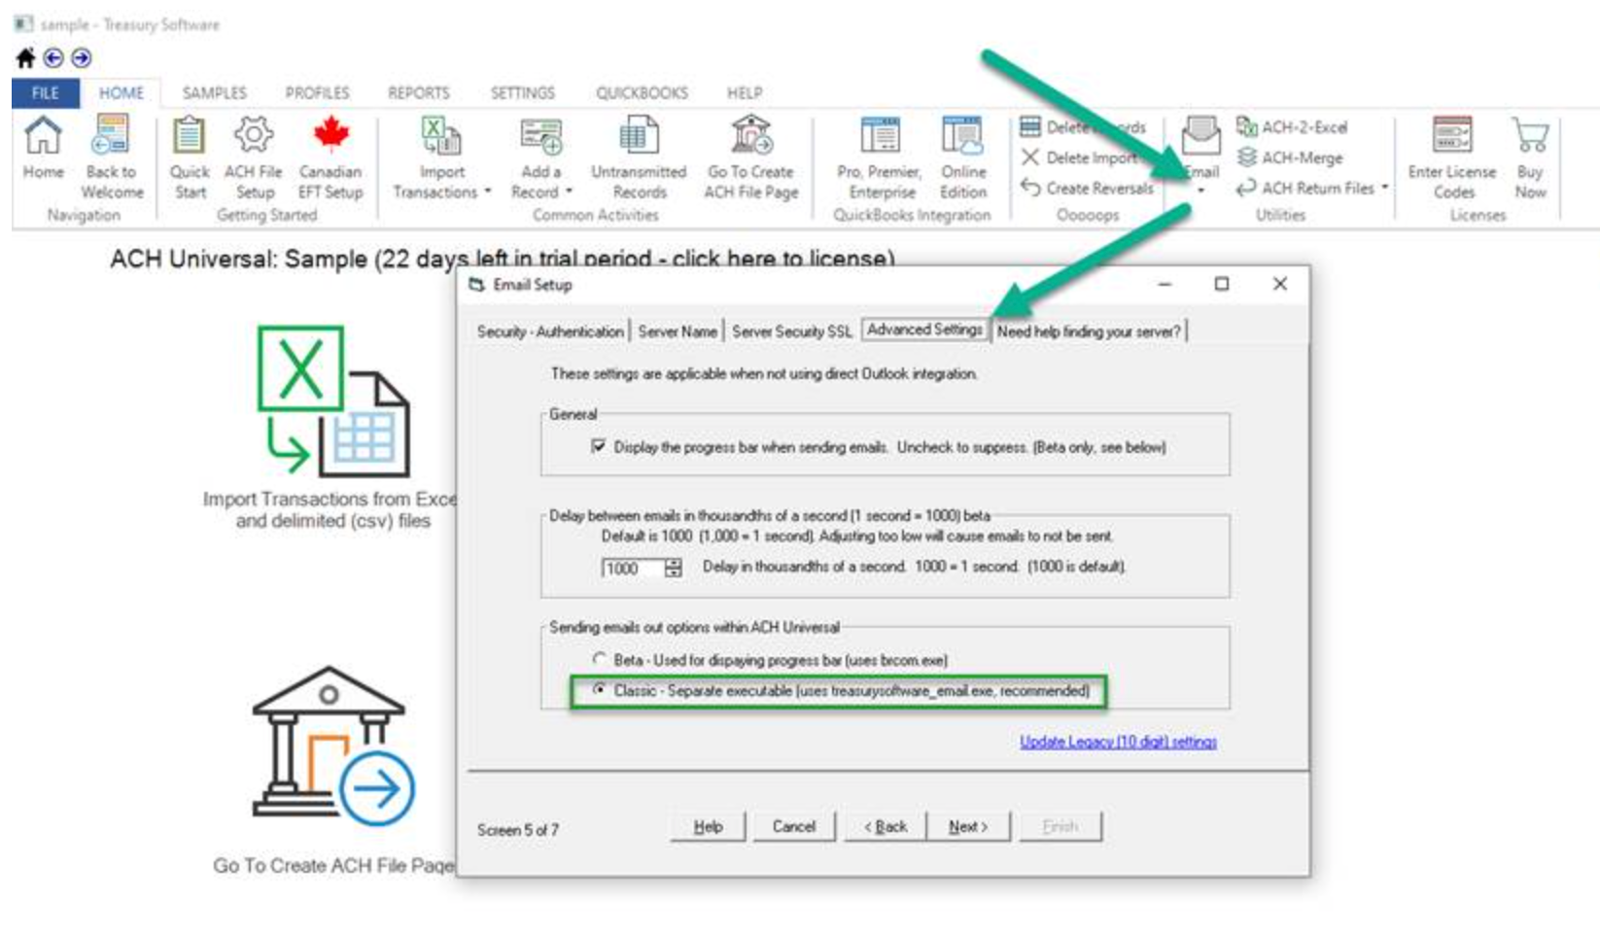
Task: Click the Help button in Email Setup
Action: click(708, 826)
